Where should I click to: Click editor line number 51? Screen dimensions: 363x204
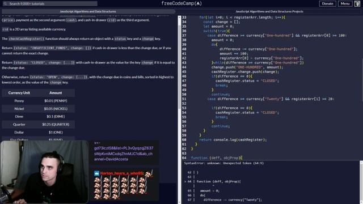tap(184, 99)
